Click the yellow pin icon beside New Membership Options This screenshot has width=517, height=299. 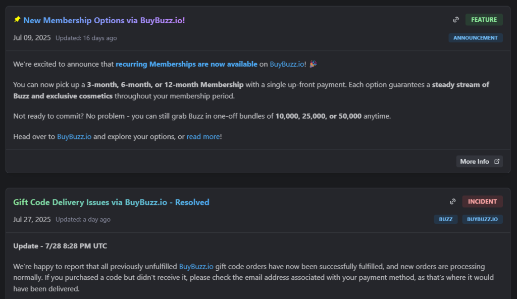point(17,20)
